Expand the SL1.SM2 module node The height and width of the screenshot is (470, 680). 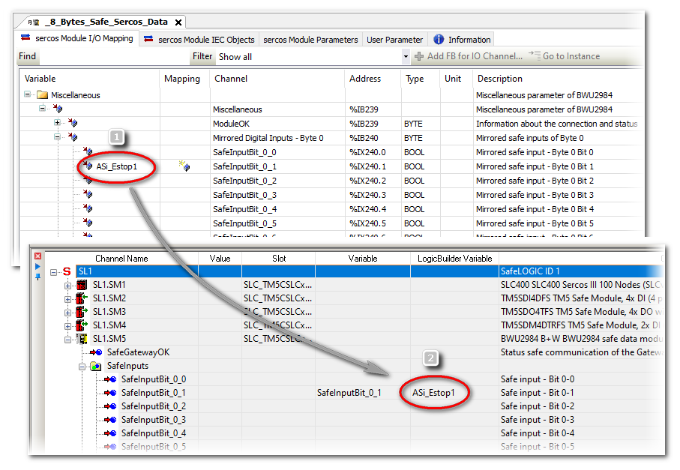pyautogui.click(x=68, y=298)
